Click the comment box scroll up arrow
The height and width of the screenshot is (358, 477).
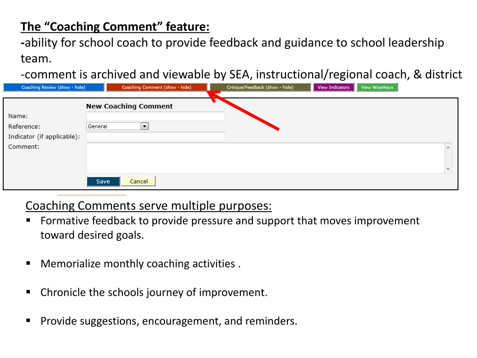tap(448, 147)
